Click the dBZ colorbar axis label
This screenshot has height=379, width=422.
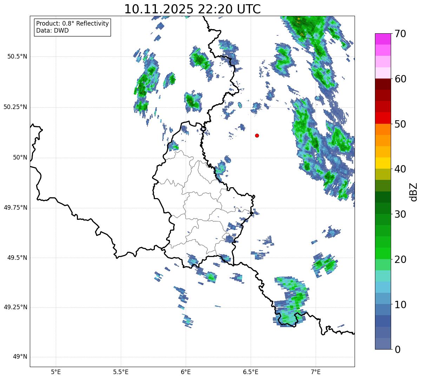coord(414,192)
